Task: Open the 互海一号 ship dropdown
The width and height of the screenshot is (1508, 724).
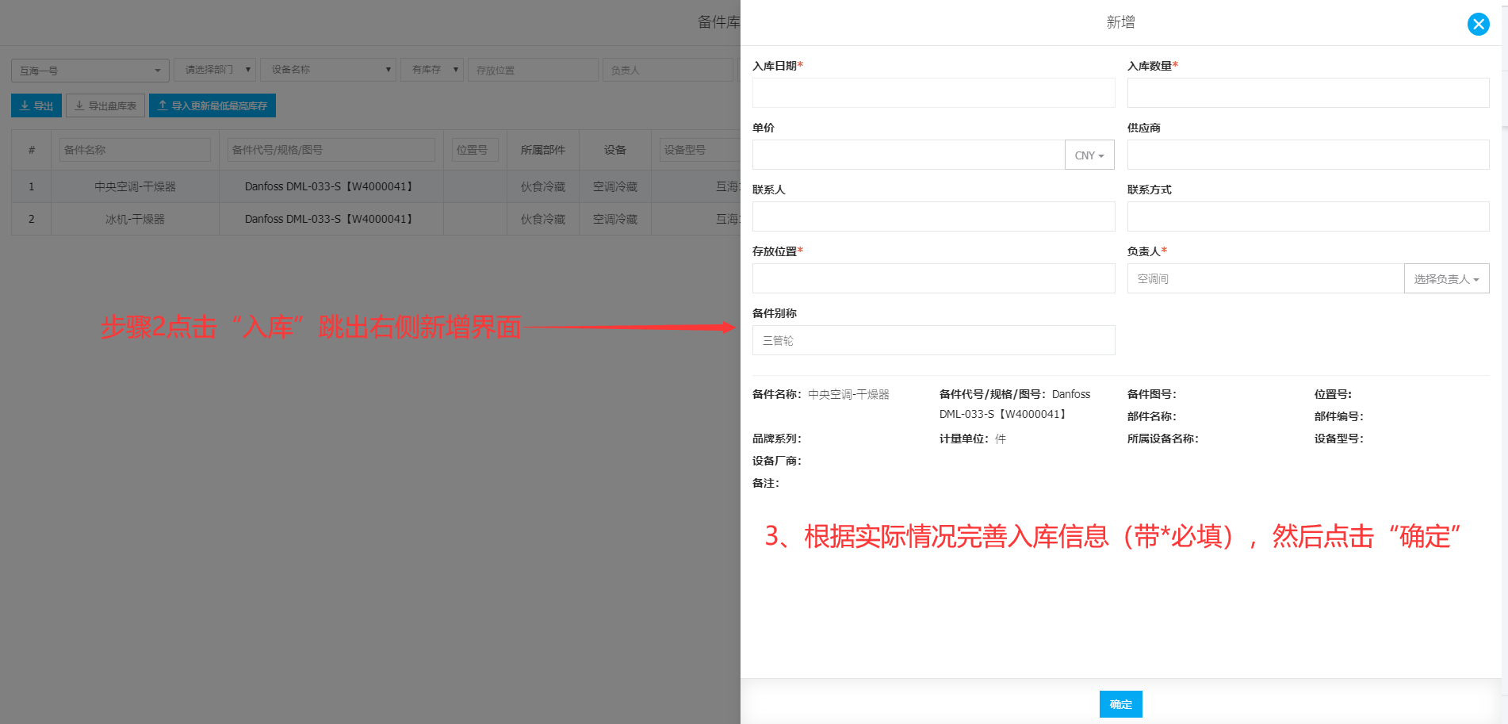Action: [90, 71]
